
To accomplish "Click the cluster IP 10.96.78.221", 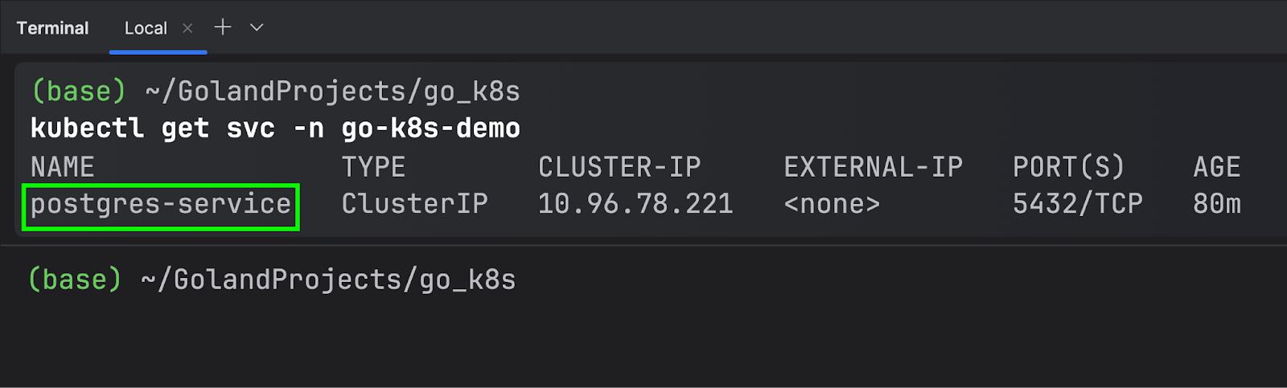I will click(x=635, y=204).
